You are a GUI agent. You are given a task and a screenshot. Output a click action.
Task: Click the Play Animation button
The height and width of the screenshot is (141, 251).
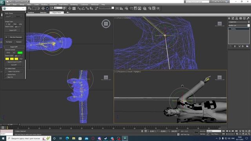(230, 131)
